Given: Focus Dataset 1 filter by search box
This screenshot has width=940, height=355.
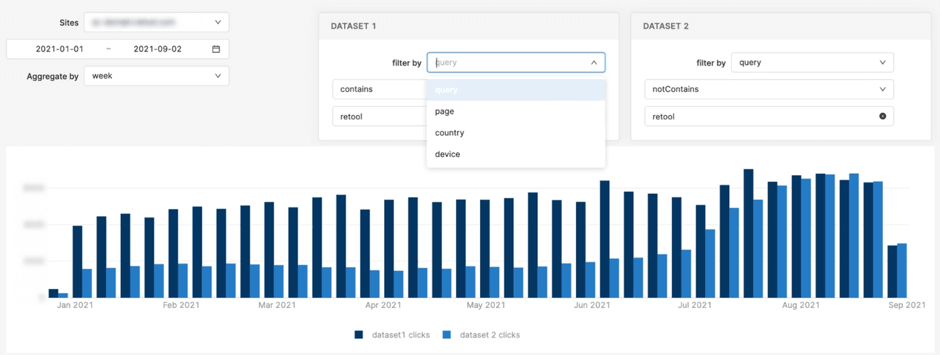Looking at the screenshot, I should (509, 62).
